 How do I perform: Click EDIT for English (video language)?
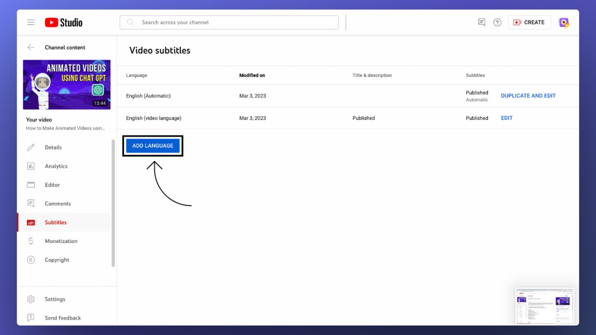coord(506,118)
